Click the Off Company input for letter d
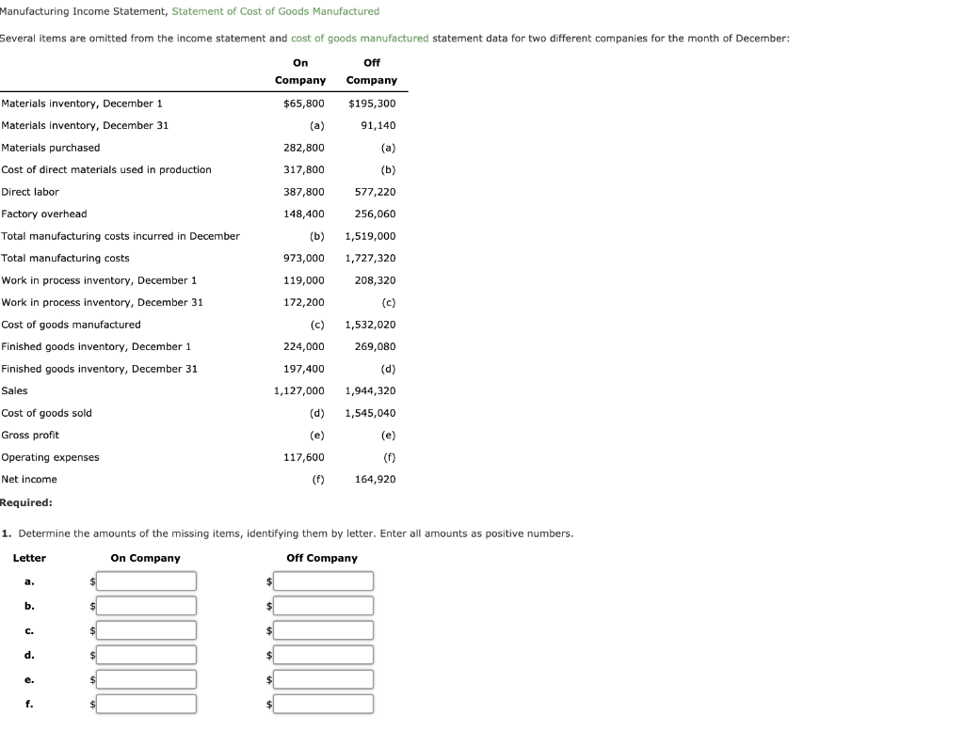The image size is (964, 731). click(x=323, y=654)
